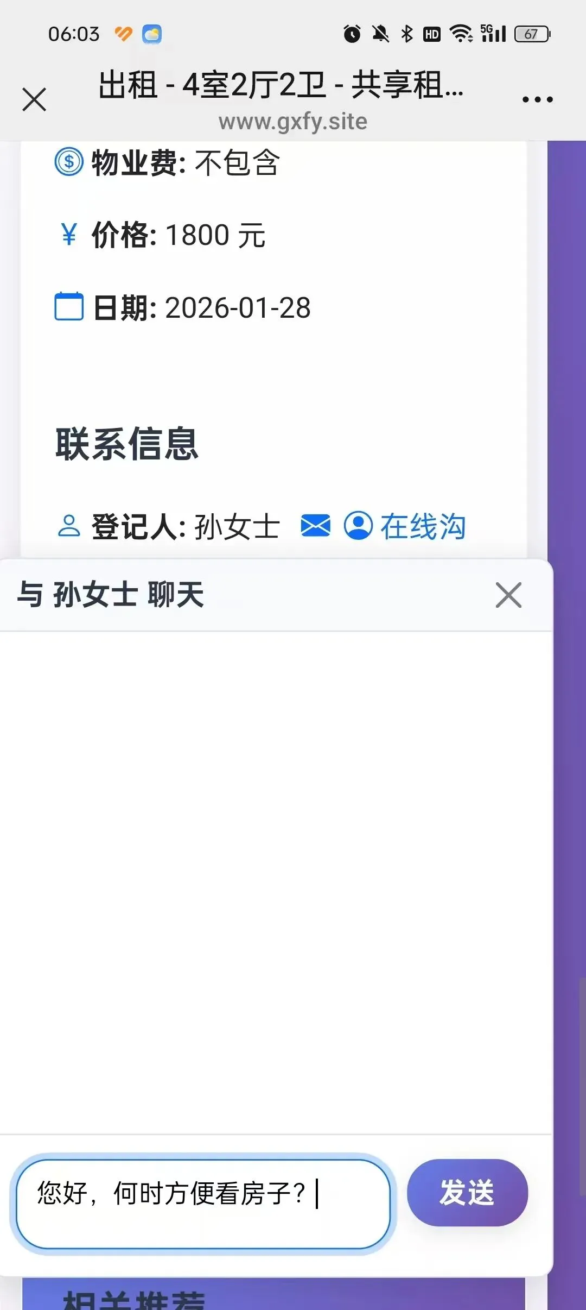This screenshot has height=1310, width=586.
Task: Tap the www.gxfy.site address text
Action: point(293,122)
